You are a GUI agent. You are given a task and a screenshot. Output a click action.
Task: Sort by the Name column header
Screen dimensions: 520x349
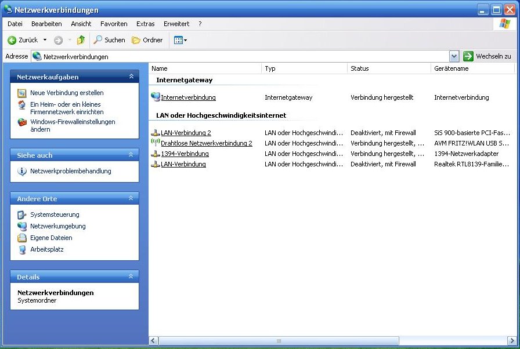point(205,68)
